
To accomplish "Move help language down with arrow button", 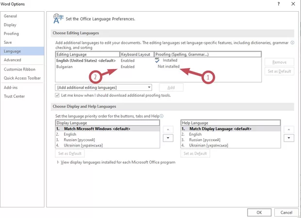I will [x=289, y=138].
